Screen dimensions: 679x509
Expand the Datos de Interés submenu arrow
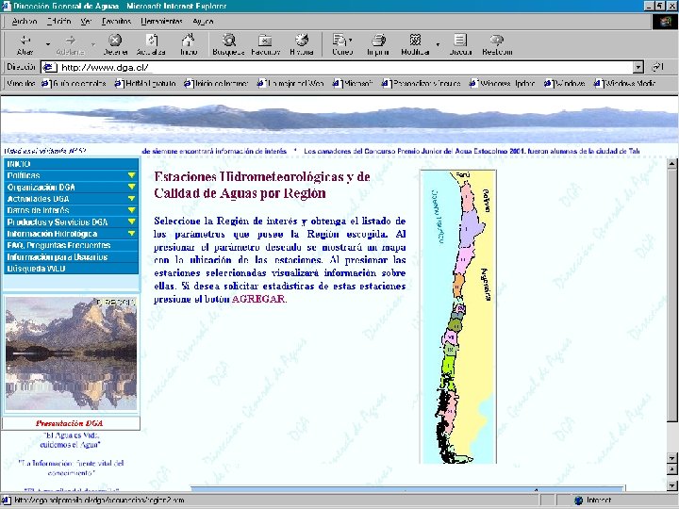(x=132, y=210)
